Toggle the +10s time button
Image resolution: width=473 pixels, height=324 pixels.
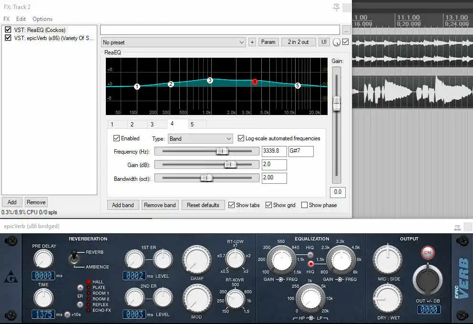click(x=67, y=314)
